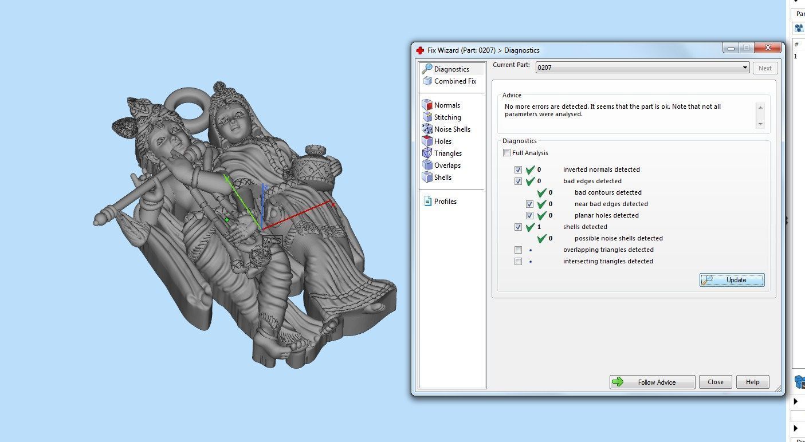Open Help for the Fix Wizard
The width and height of the screenshot is (805, 442).
coord(753,382)
